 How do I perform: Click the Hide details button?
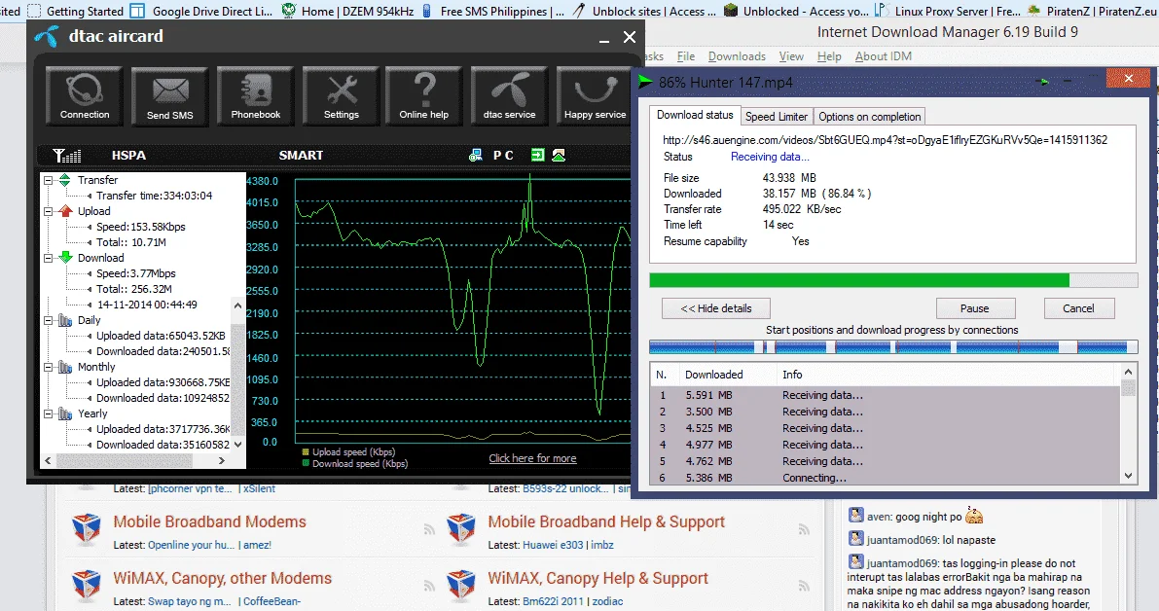(716, 308)
